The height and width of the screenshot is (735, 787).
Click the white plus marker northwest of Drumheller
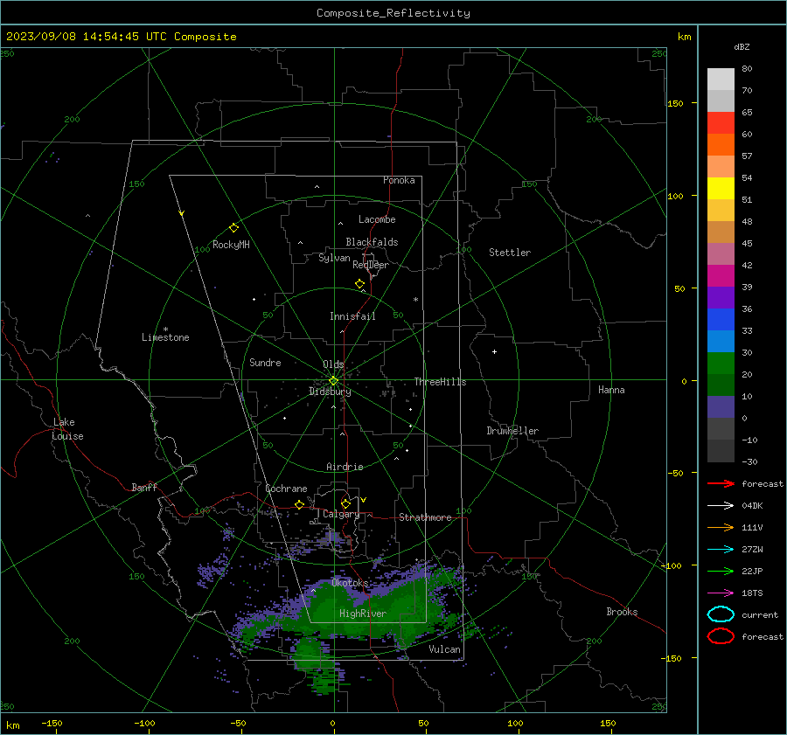(x=494, y=351)
